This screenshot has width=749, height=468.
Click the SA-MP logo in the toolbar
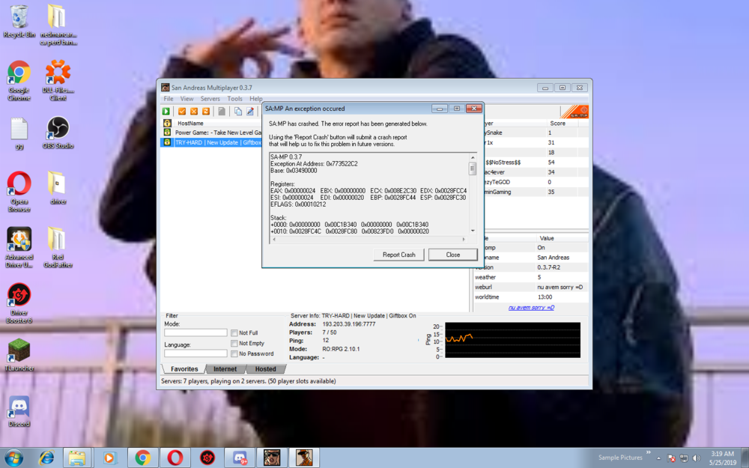click(574, 112)
